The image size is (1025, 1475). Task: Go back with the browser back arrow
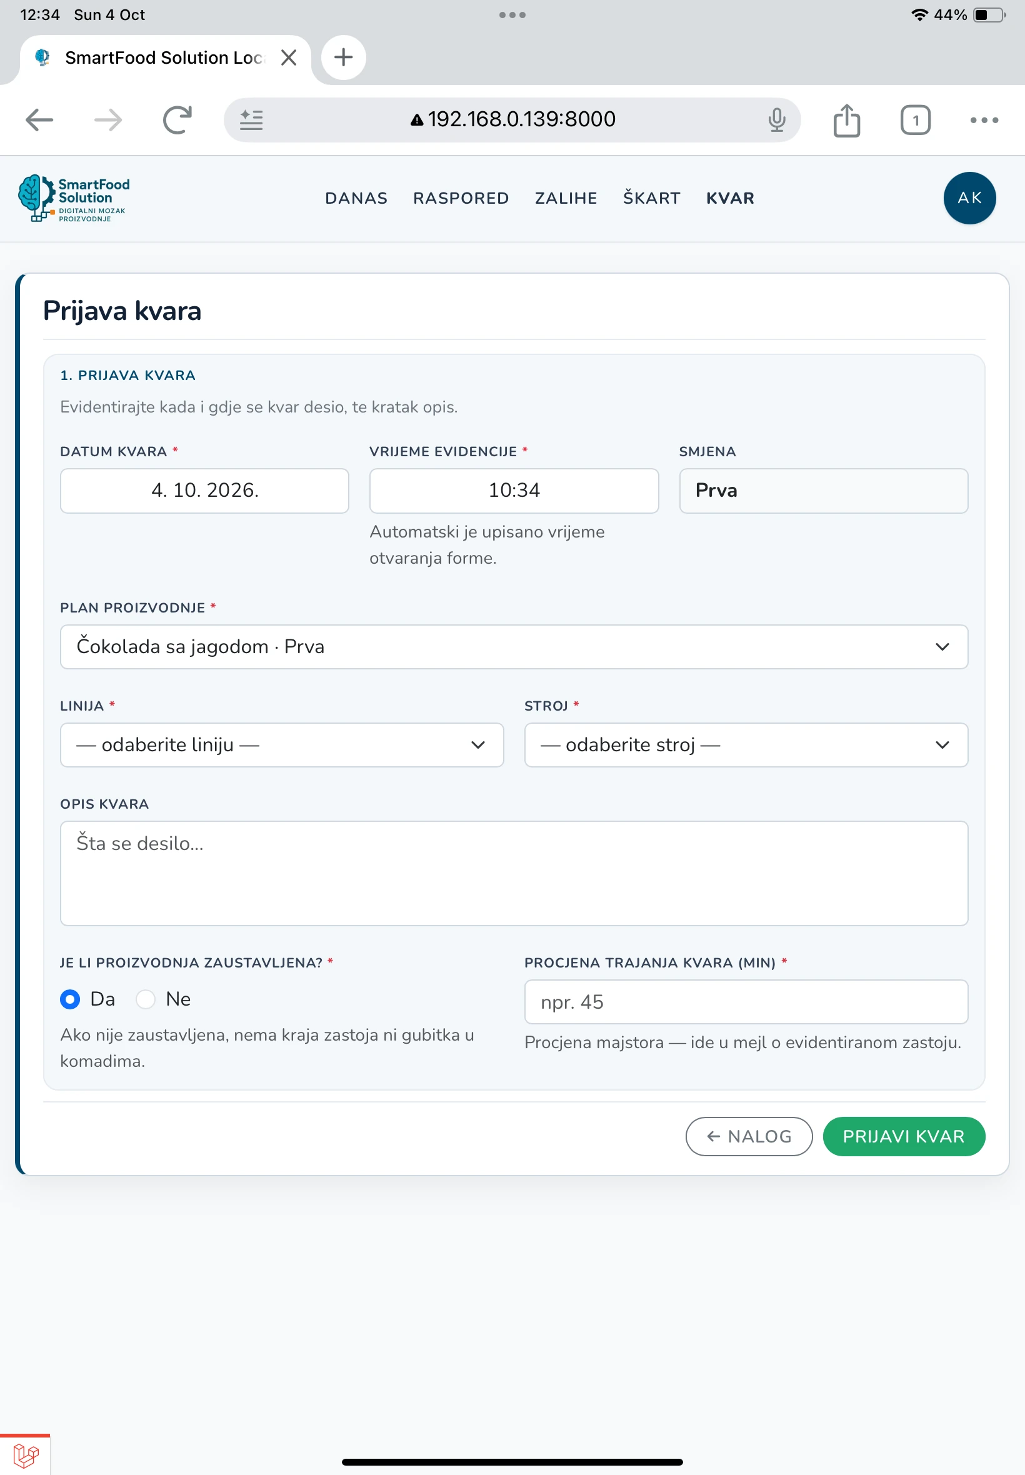click(x=39, y=120)
